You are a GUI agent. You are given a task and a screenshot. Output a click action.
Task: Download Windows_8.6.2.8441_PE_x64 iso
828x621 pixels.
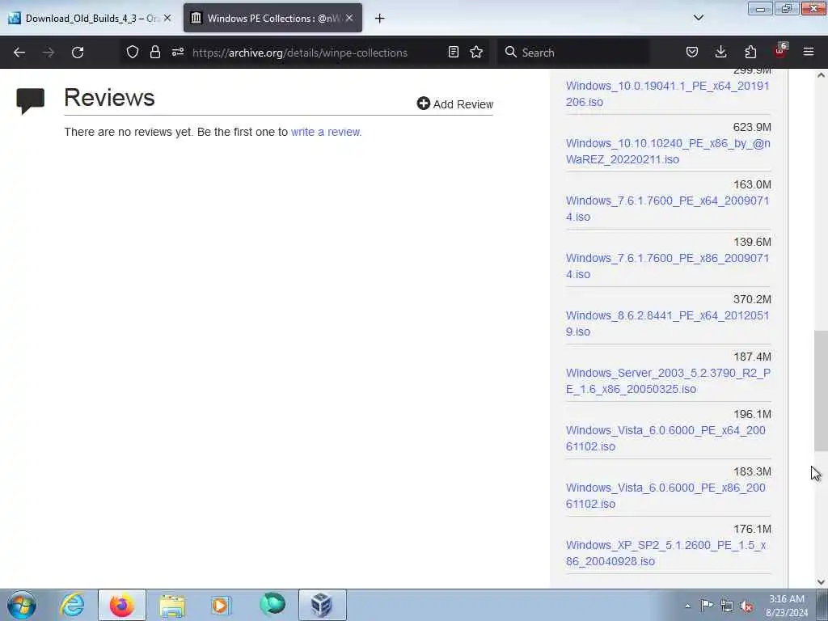tap(667, 323)
